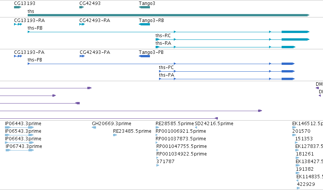
Task: Select the ths-RB transcript label
Action: [x=35, y=28]
